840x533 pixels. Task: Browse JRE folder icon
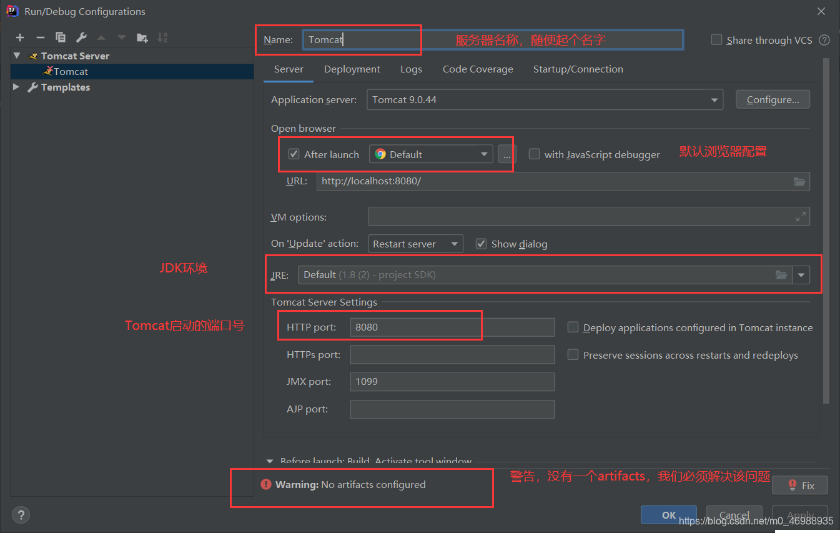point(781,275)
